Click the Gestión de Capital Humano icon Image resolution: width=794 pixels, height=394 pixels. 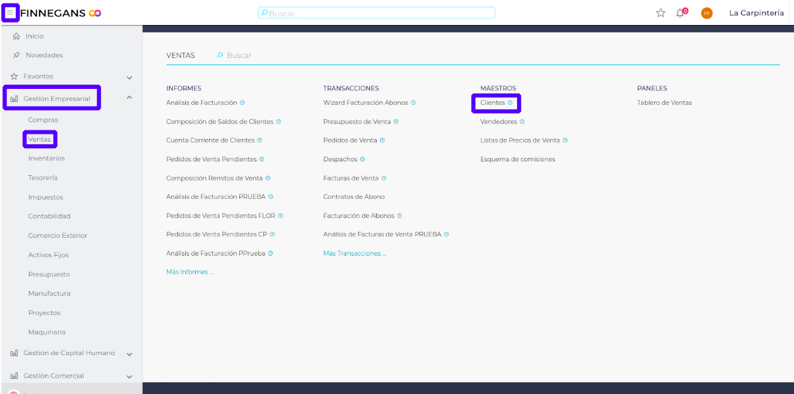pyautogui.click(x=14, y=353)
